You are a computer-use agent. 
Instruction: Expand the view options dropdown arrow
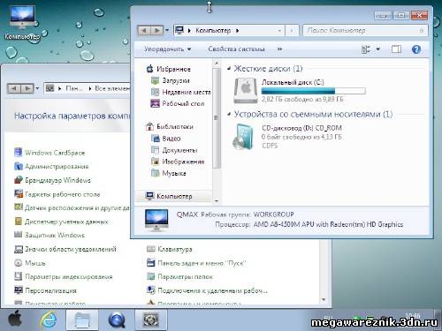tap(378, 49)
